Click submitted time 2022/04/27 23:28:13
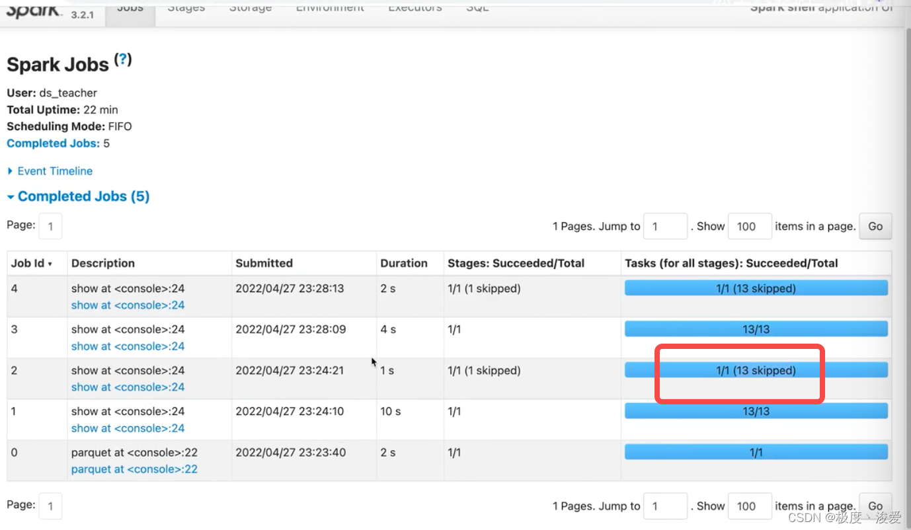Viewport: 911px width, 530px height. point(290,288)
